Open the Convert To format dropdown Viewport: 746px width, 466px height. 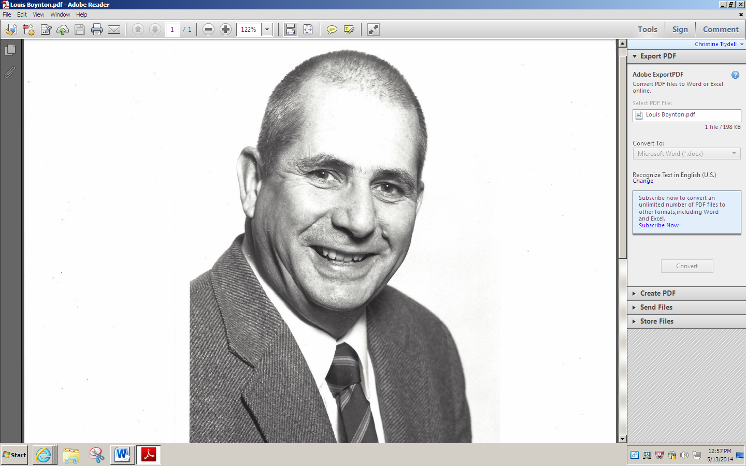[x=734, y=153]
